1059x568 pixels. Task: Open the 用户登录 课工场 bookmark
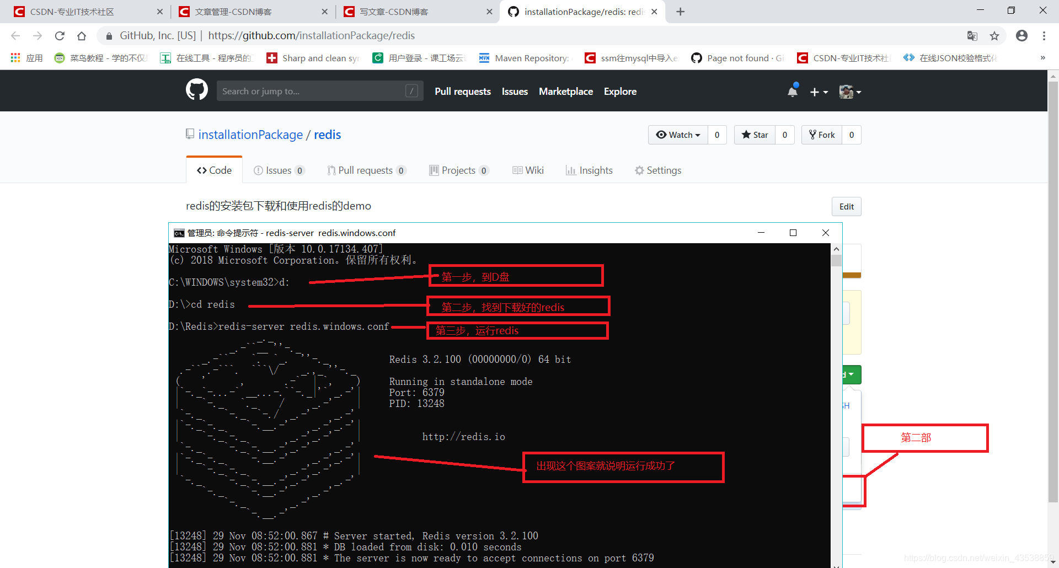[x=419, y=58]
